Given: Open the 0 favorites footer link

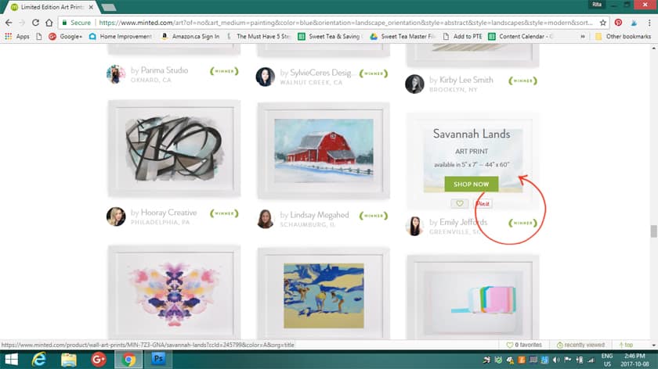Looking at the screenshot, I should tap(524, 345).
